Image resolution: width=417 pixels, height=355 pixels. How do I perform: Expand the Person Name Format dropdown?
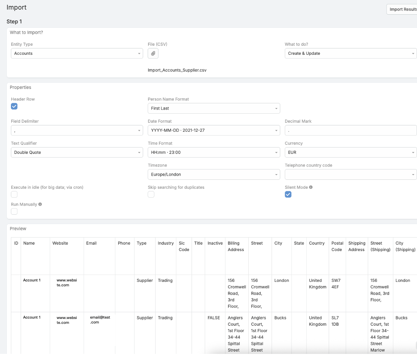[213, 108]
